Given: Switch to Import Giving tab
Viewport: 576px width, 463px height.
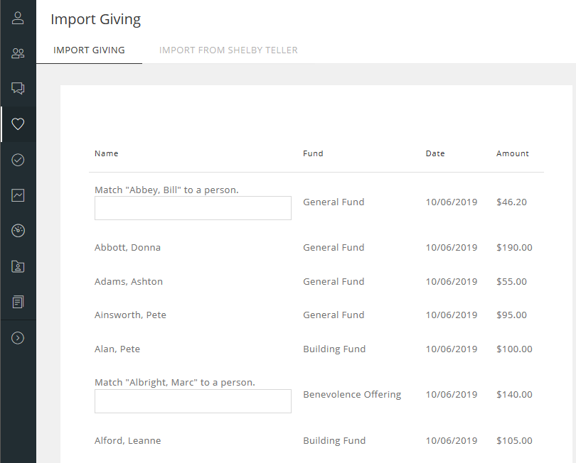Looking at the screenshot, I should 89,50.
